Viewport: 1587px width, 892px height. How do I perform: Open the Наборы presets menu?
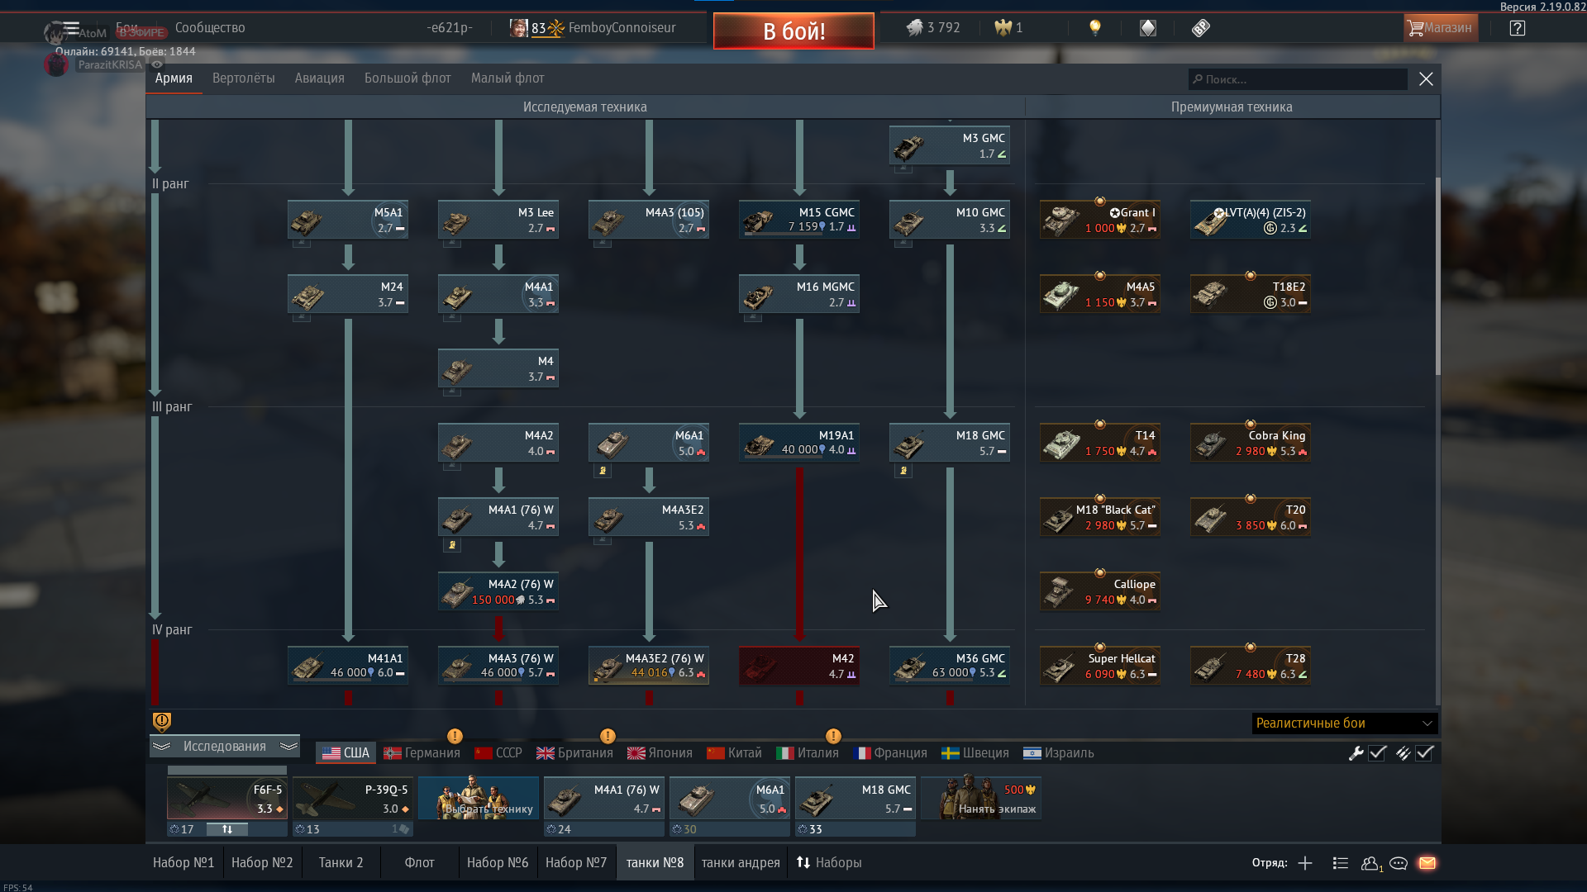pyautogui.click(x=829, y=863)
